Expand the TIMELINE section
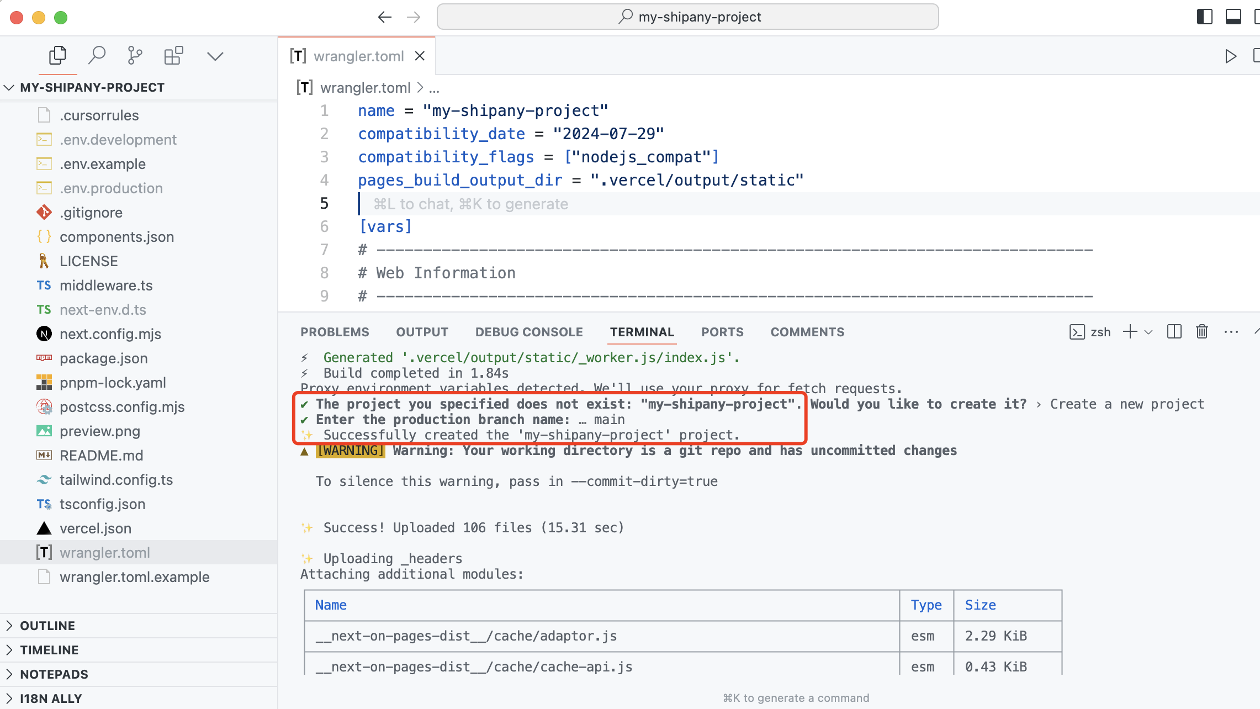 click(49, 649)
